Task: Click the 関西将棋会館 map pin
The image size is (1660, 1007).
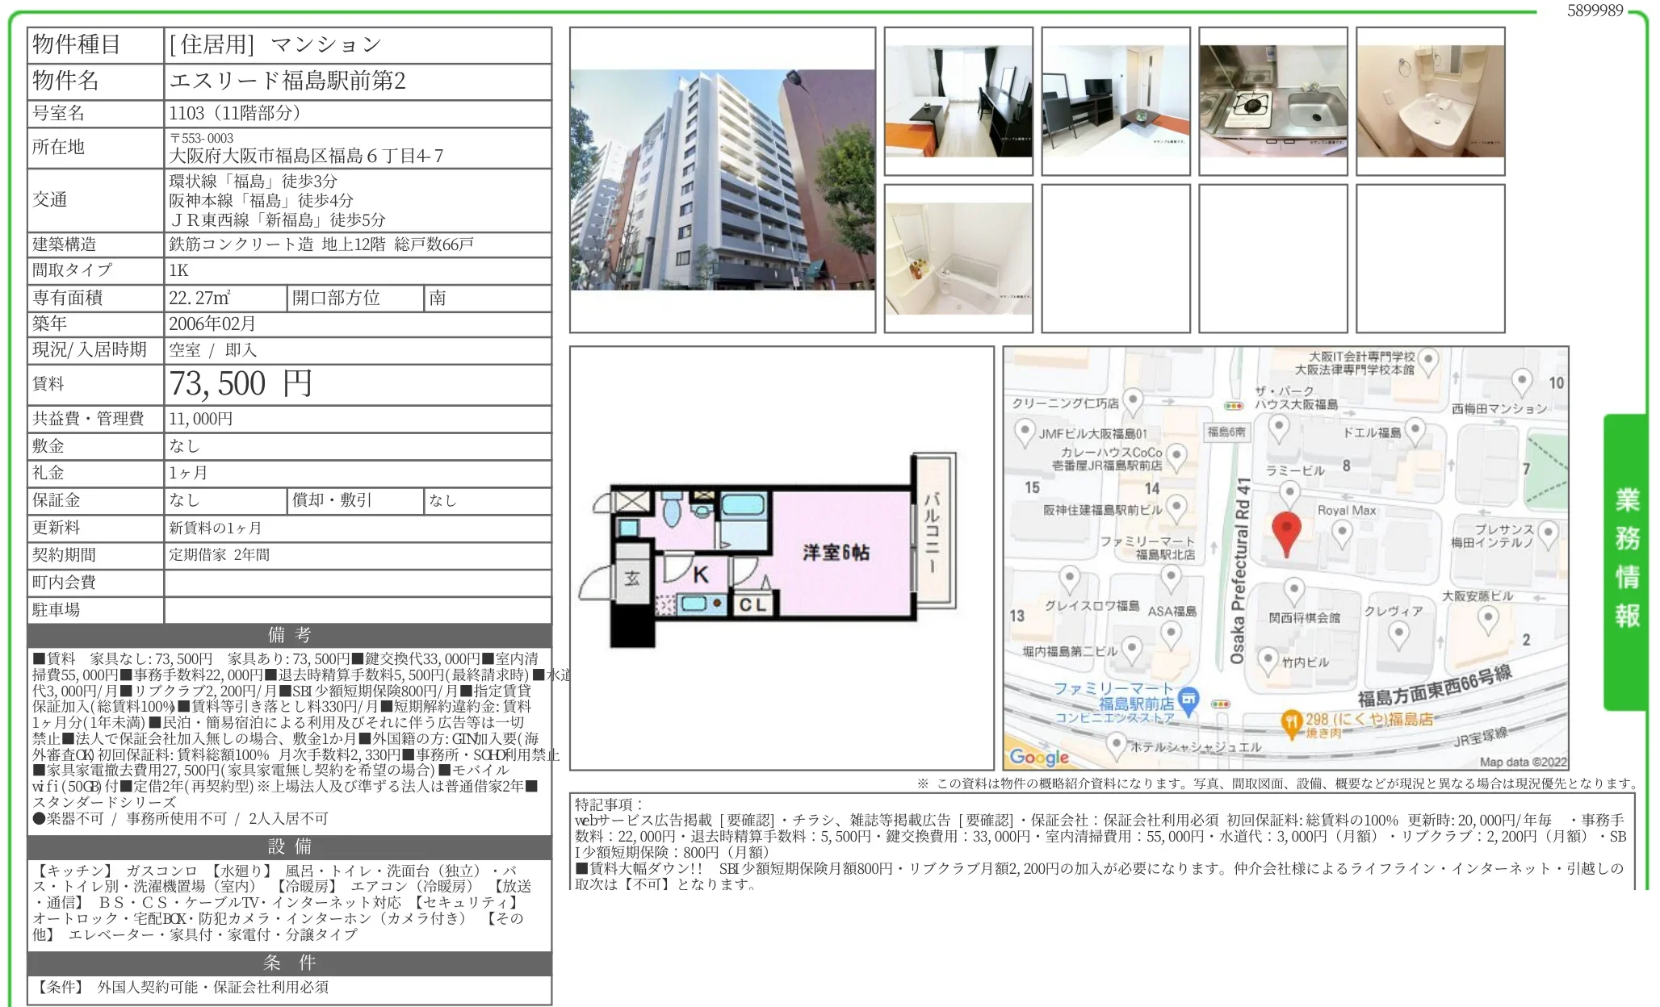Action: tap(1293, 590)
